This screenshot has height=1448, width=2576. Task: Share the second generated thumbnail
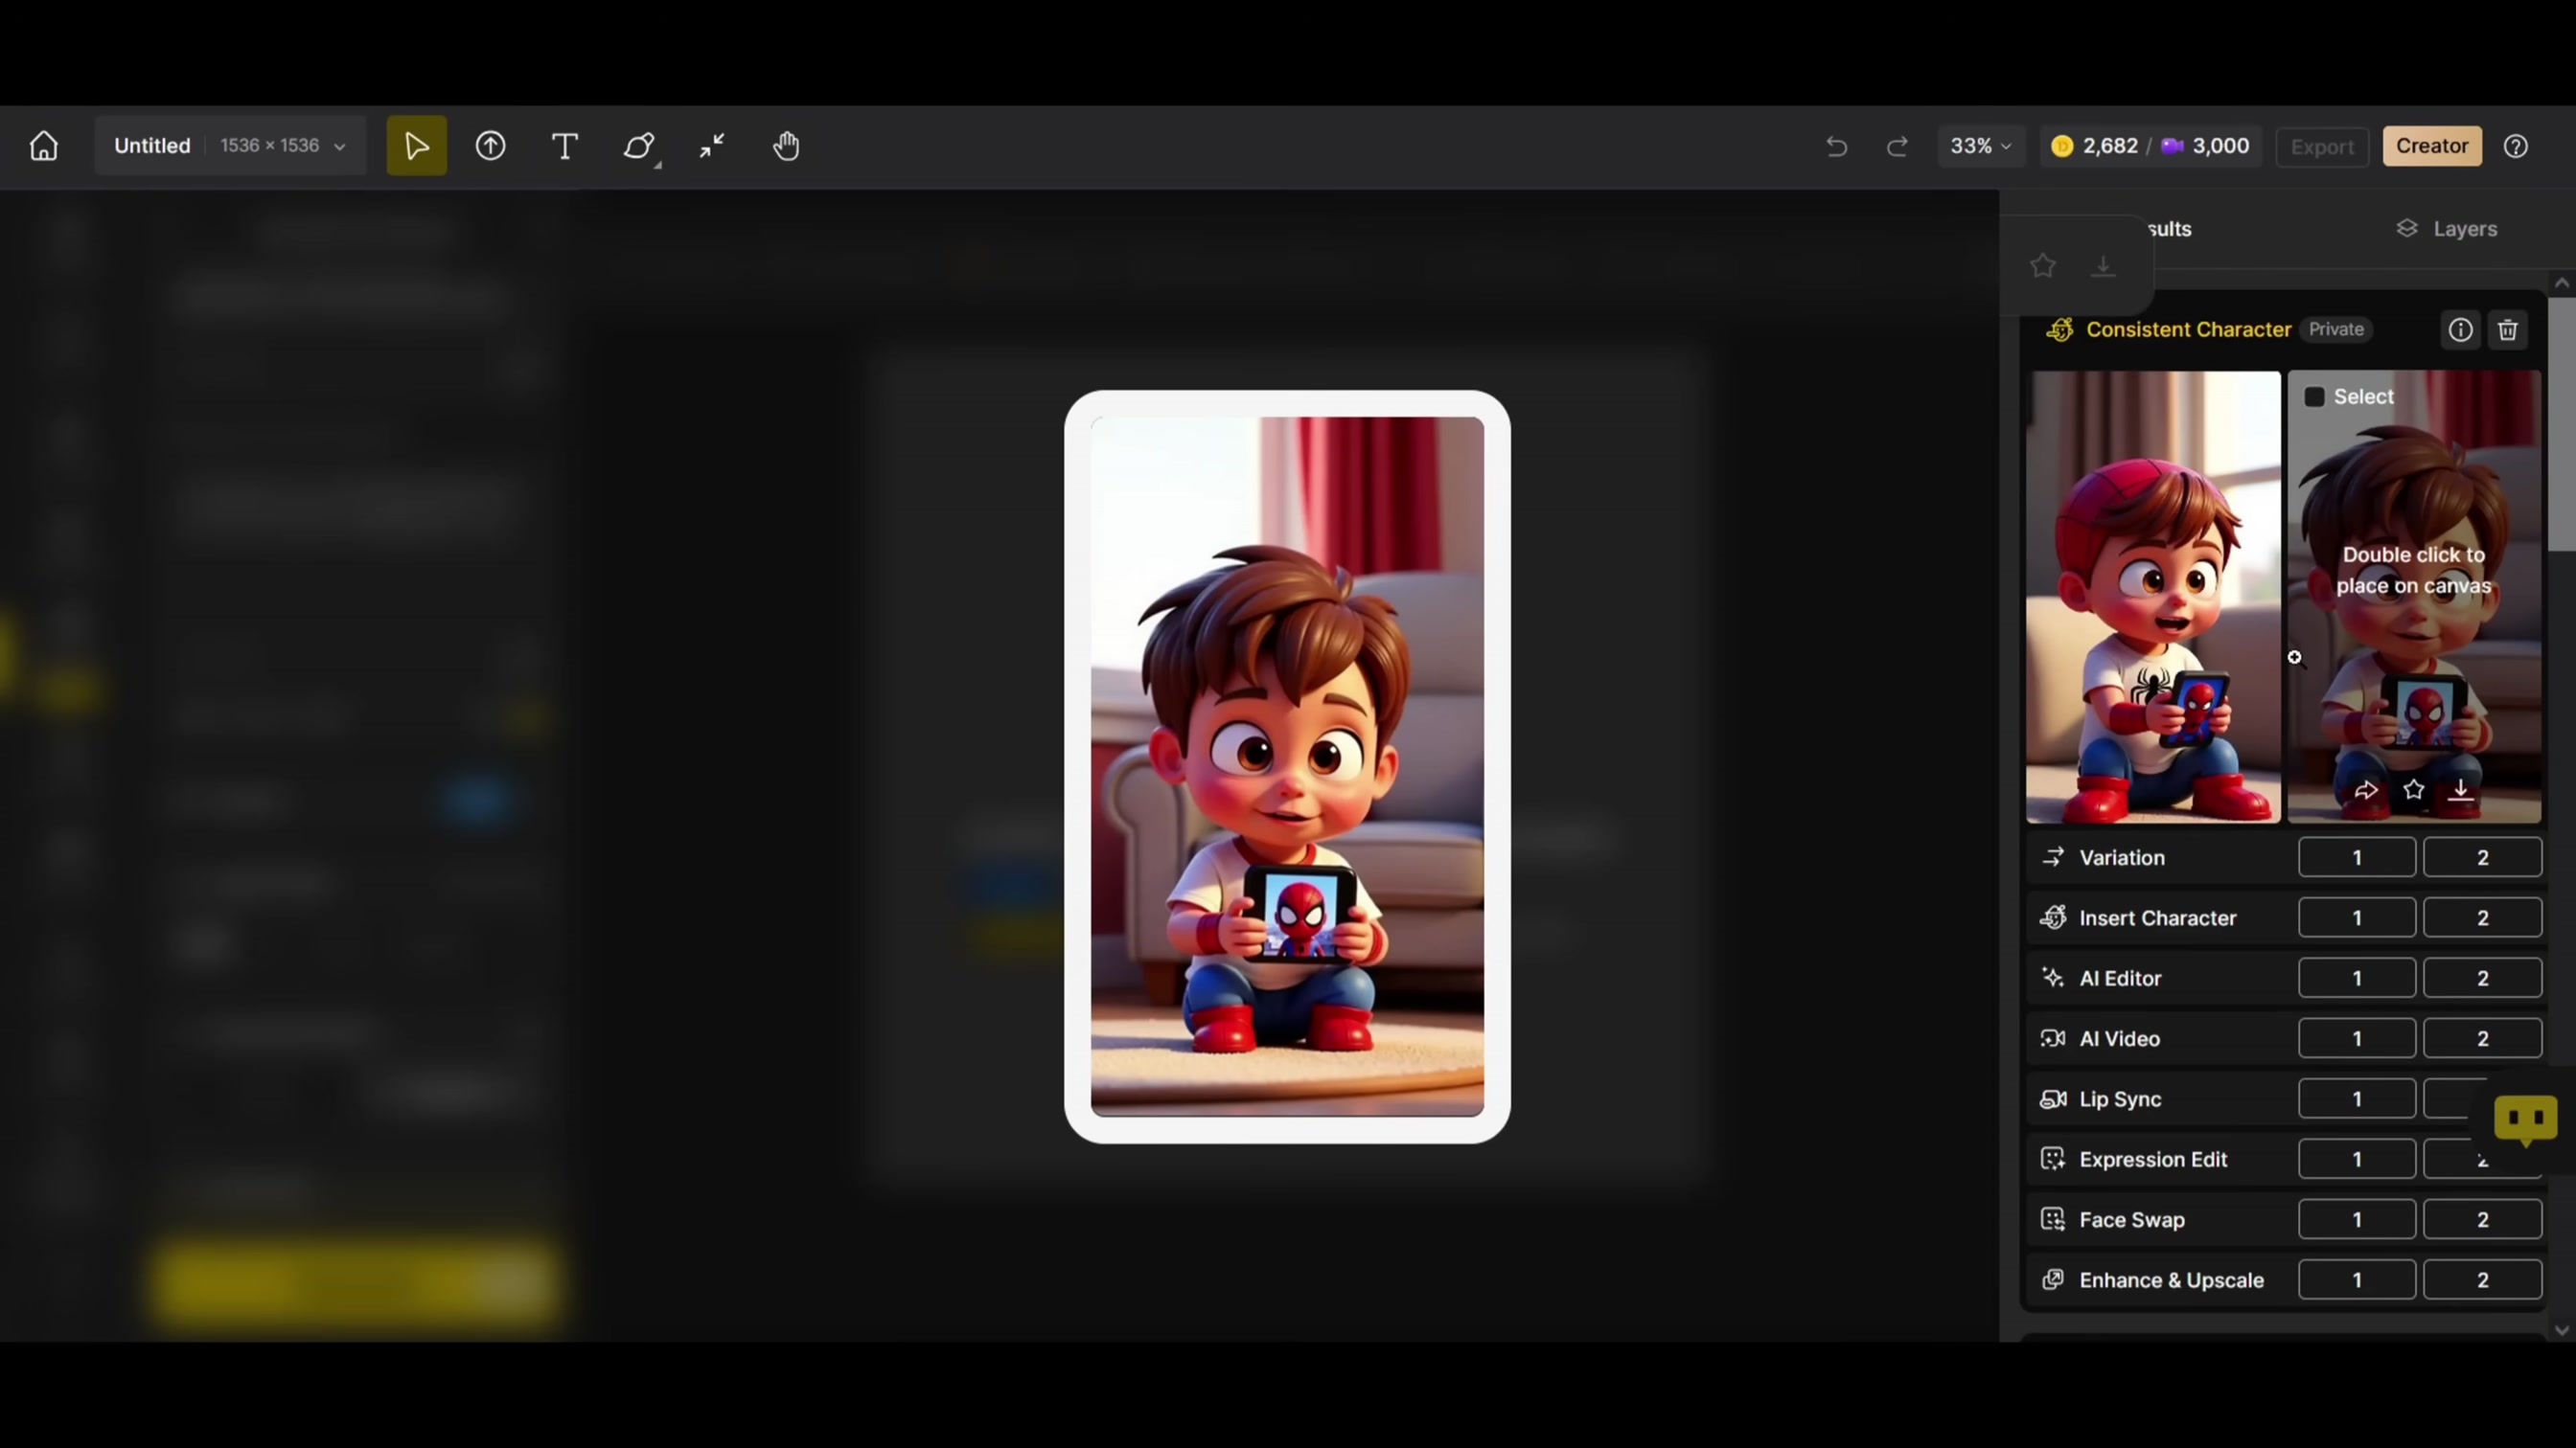pos(2366,790)
